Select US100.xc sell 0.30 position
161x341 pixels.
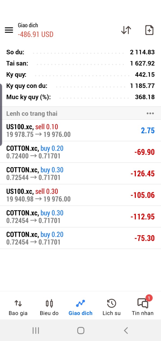click(80, 195)
